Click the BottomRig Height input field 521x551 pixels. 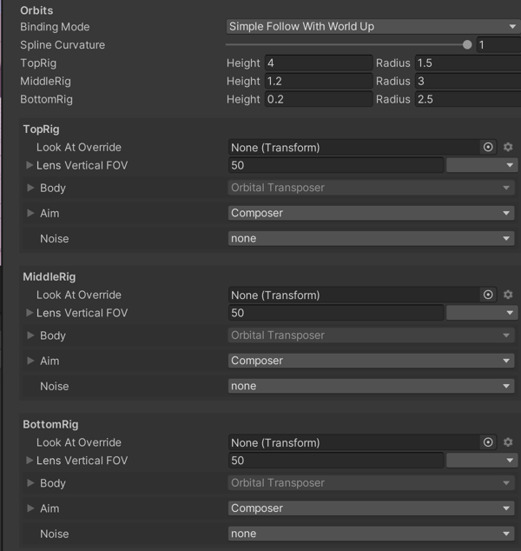(x=318, y=100)
